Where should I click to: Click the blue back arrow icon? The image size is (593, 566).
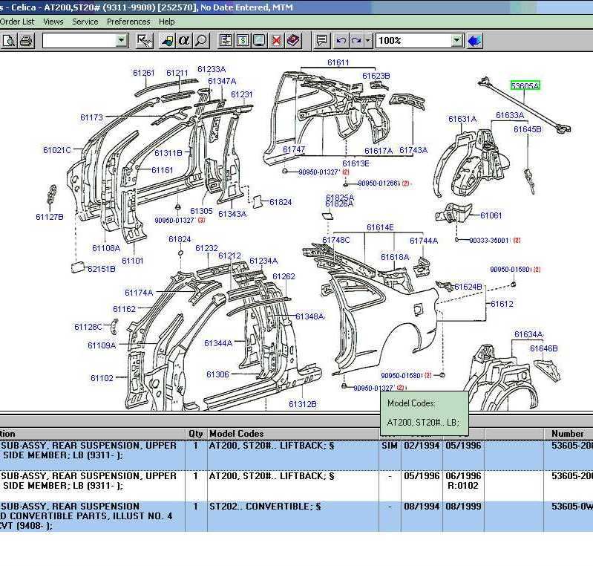474,41
